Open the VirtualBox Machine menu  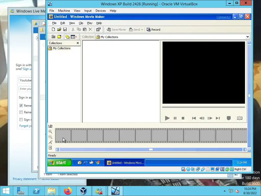[64, 11]
